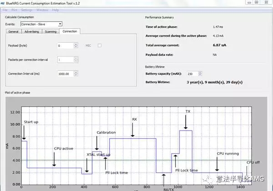Switch to the General tab

point(13,31)
